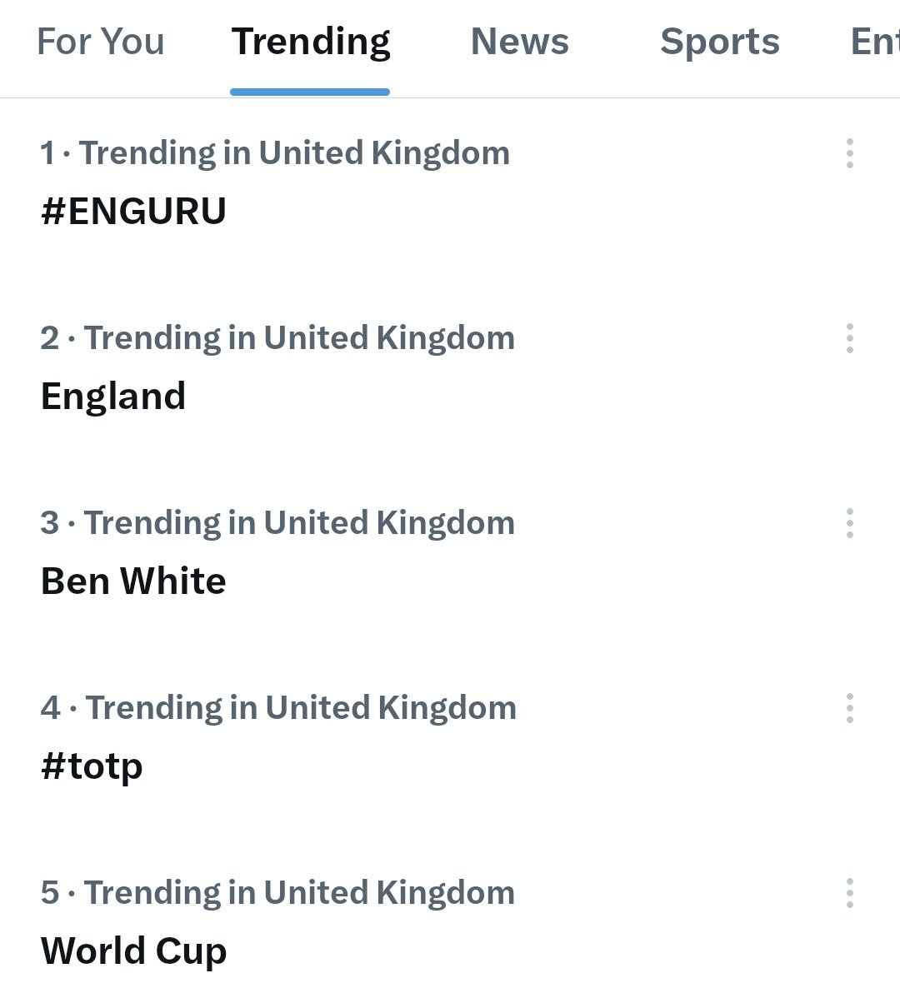Screen dimensions: 900x1003
Task: Open more options for #totp trend
Action: coord(849,709)
